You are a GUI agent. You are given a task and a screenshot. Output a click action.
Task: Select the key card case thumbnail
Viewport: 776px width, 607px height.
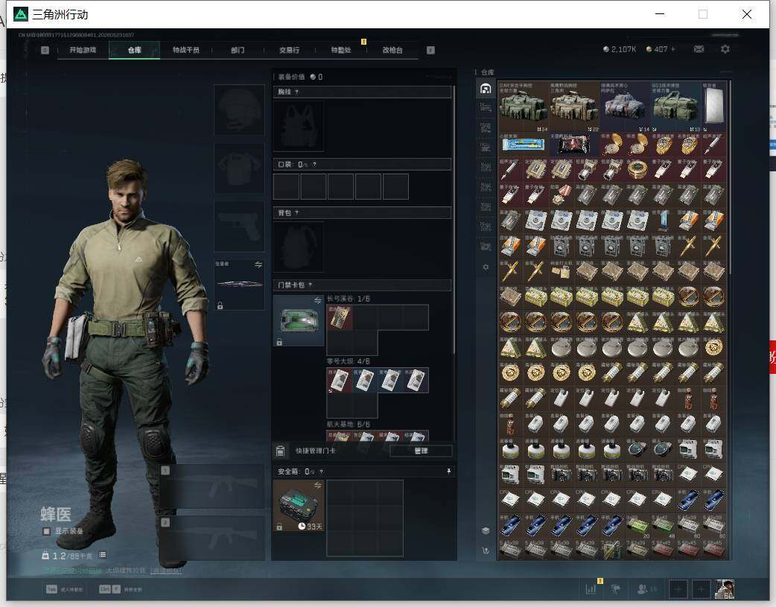(299, 320)
